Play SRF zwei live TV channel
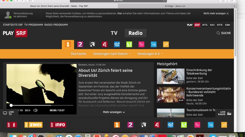The width and height of the screenshot is (245, 137). 33,125
